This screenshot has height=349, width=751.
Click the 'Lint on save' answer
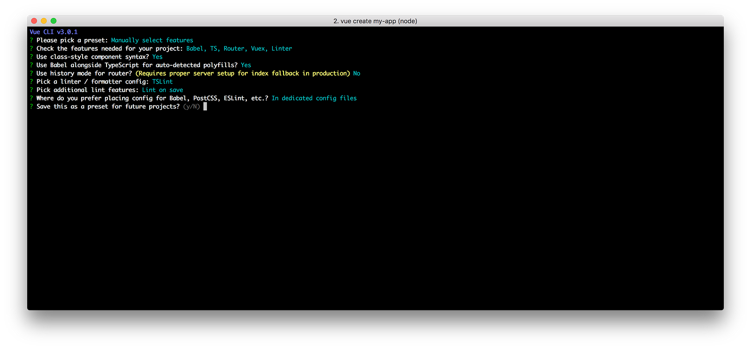(162, 90)
